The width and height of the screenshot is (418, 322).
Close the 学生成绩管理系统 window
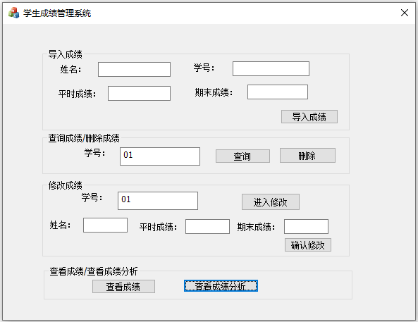coord(405,13)
